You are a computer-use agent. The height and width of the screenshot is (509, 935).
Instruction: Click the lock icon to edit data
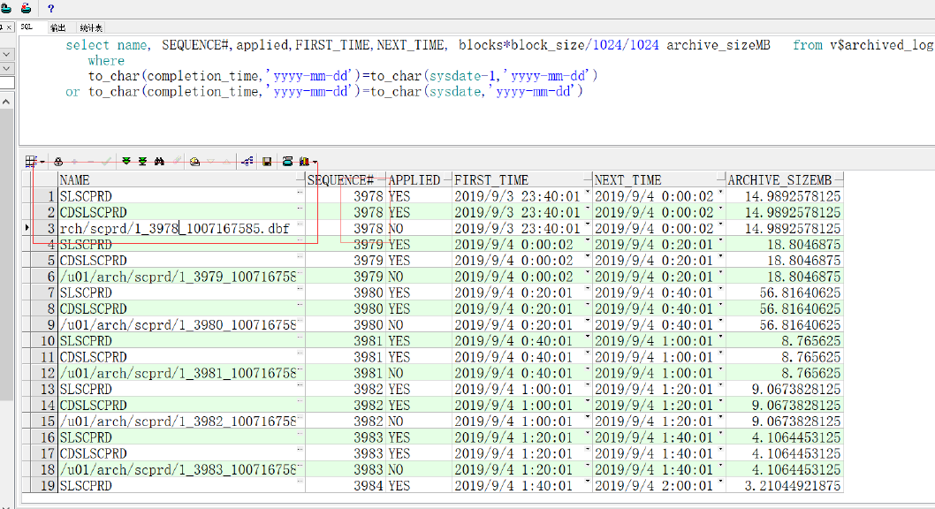click(58, 162)
